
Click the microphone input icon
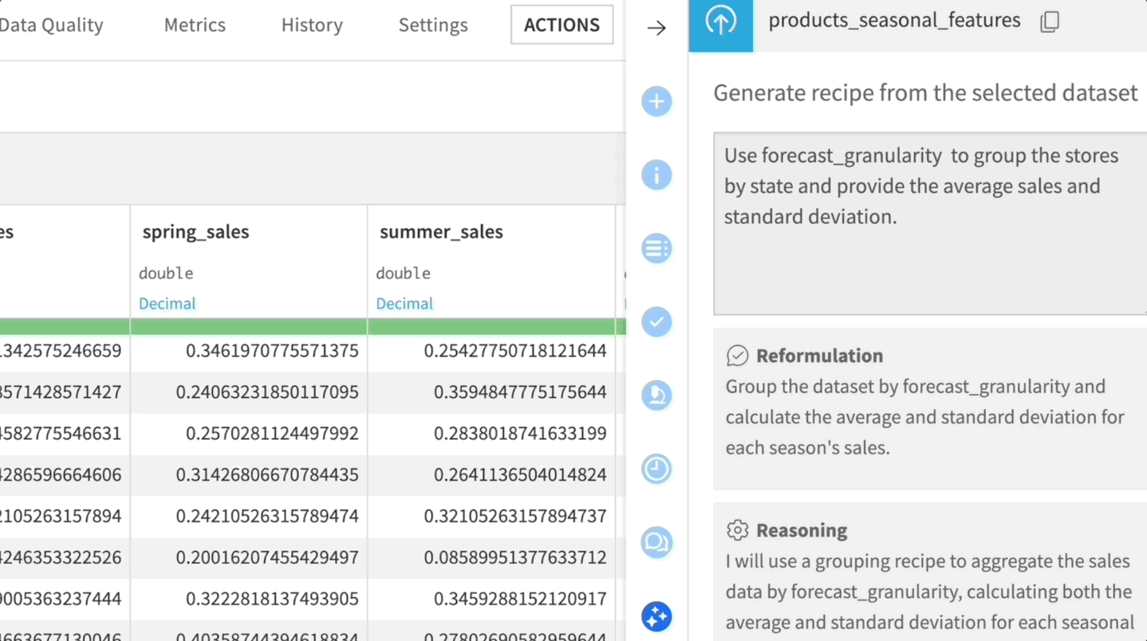656,395
